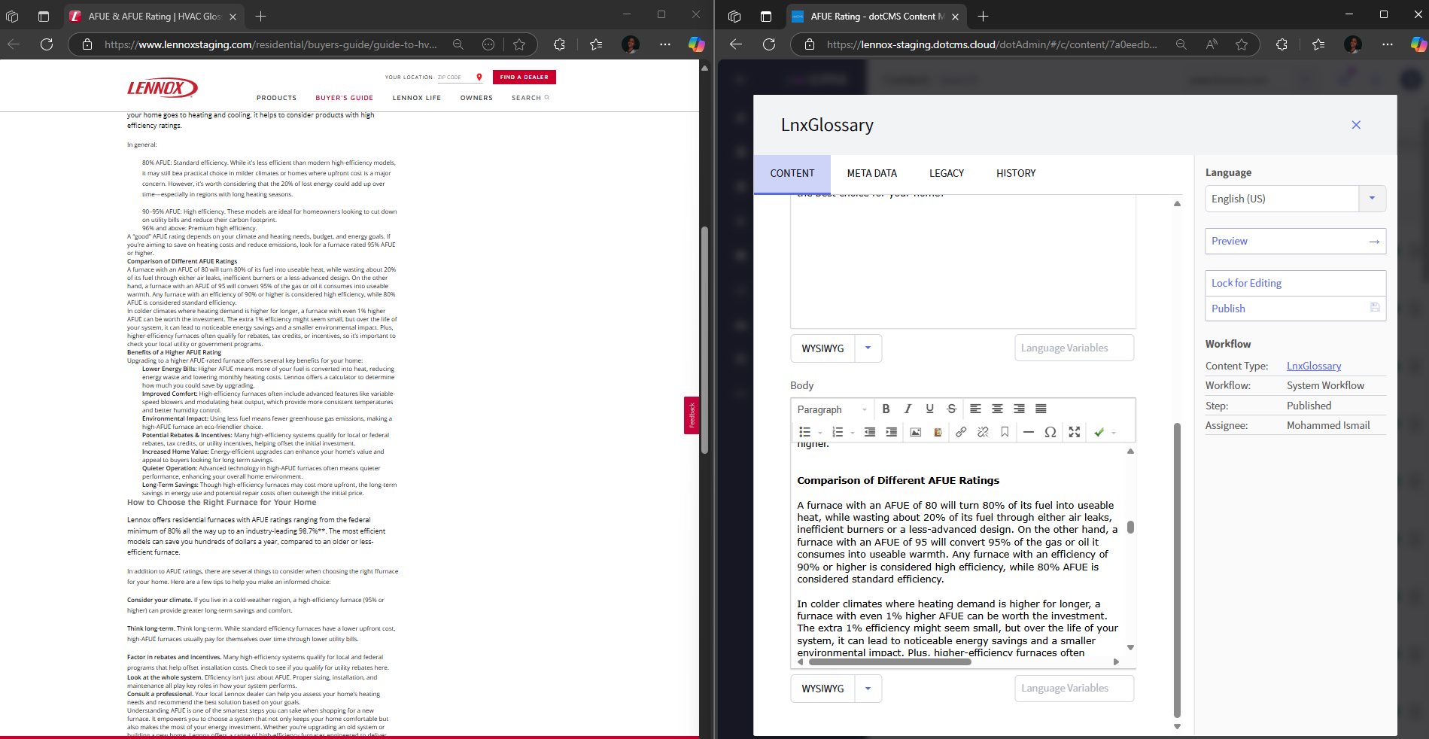1429x739 pixels.
Task: Open new tab in the left browser
Action: [x=260, y=16]
